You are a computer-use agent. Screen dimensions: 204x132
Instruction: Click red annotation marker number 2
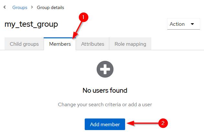pos(163,123)
